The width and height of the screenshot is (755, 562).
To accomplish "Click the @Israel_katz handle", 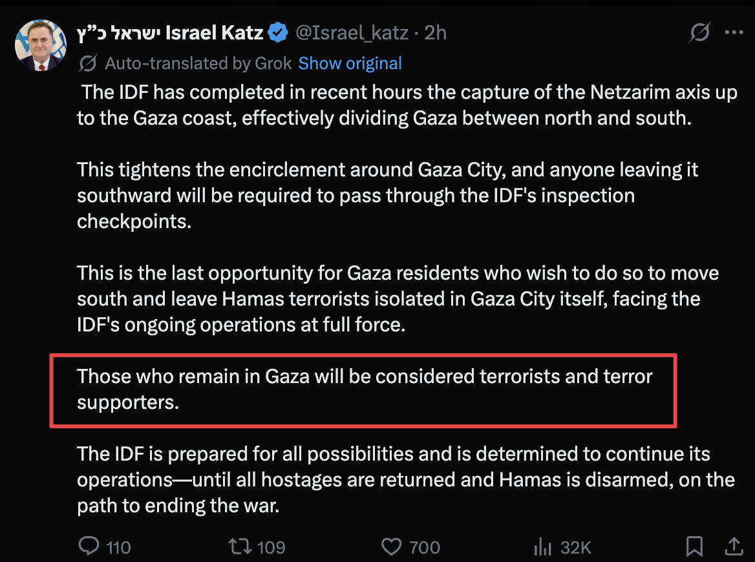I will 351,32.
